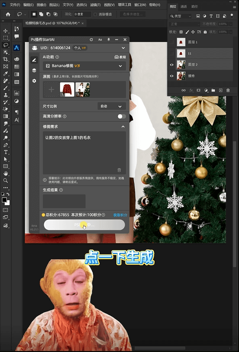
Task: Hide the 模特 layer
Action: [171, 76]
